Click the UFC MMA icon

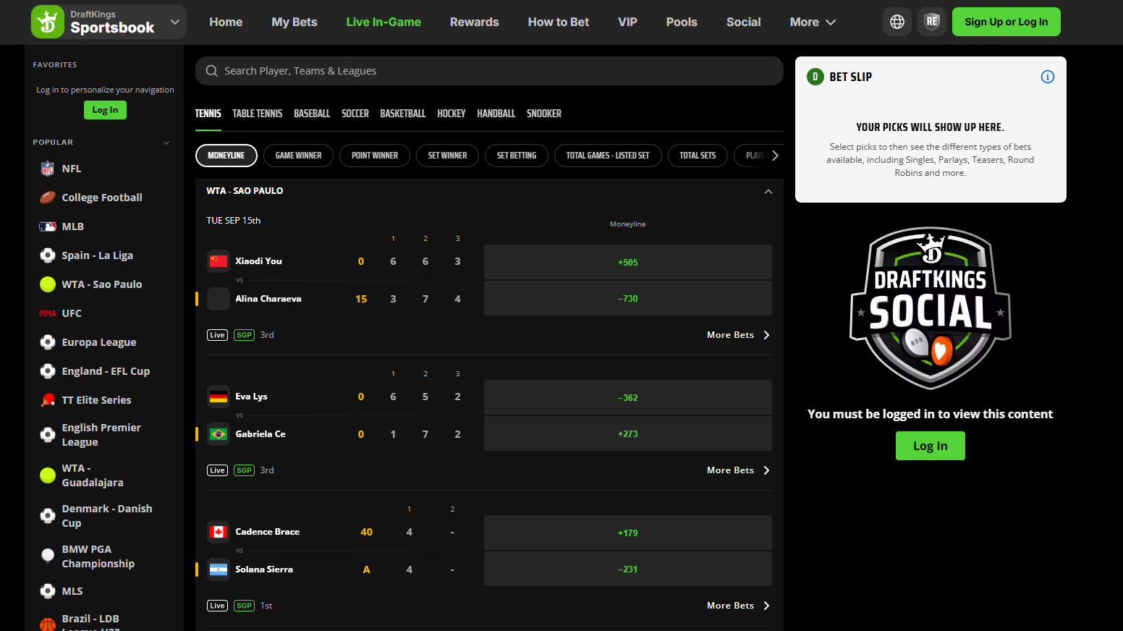coord(48,313)
